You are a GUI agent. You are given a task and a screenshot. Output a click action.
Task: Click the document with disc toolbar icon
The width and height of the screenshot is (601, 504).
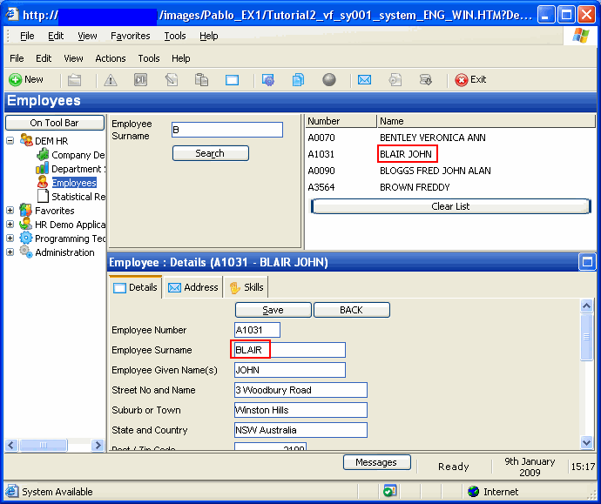click(x=395, y=80)
